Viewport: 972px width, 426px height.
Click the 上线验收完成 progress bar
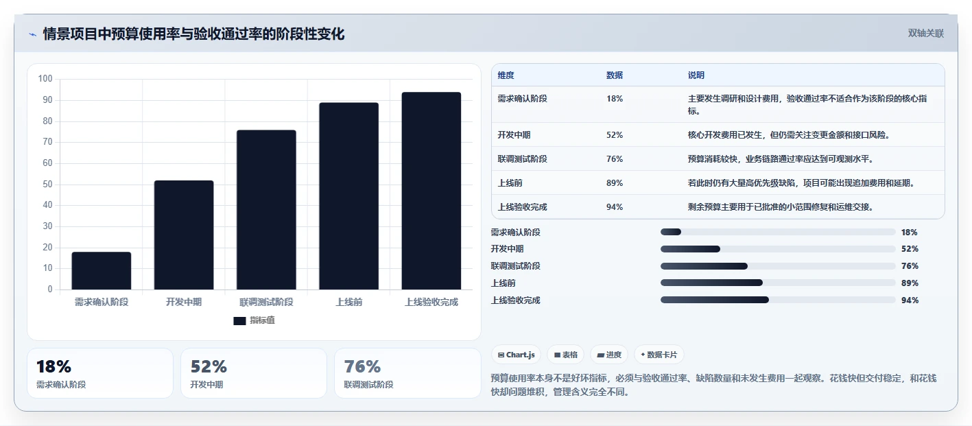click(x=778, y=300)
